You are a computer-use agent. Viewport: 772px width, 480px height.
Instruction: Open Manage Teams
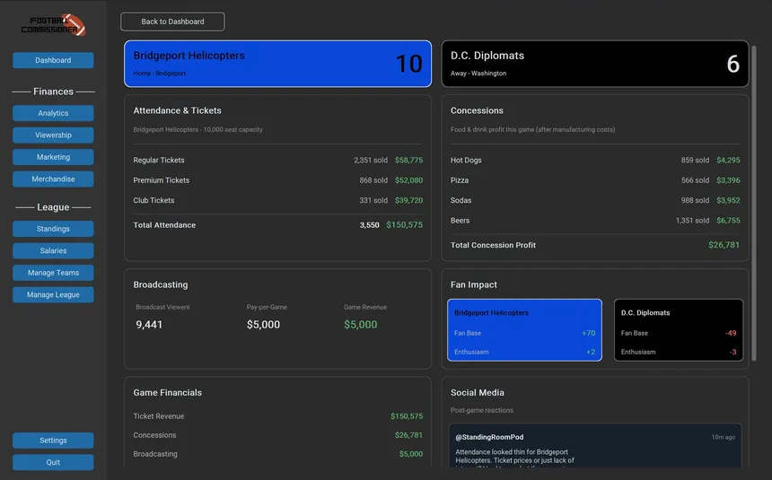click(53, 273)
